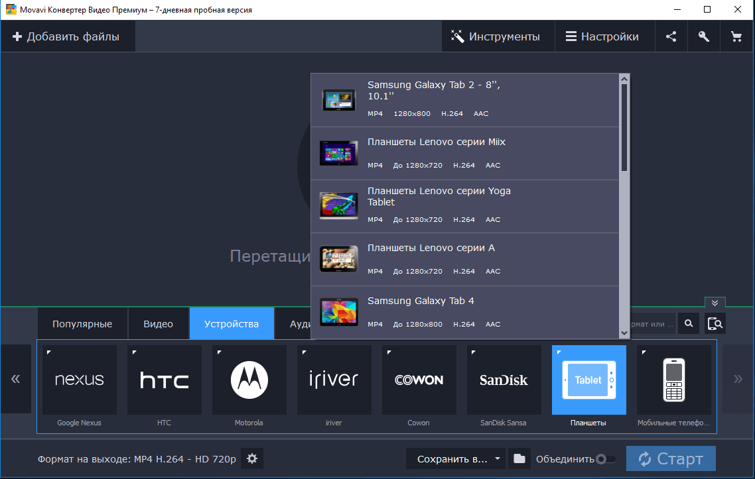Minimize the Movavi window
Viewport: 755px width, 479px height.
click(677, 10)
